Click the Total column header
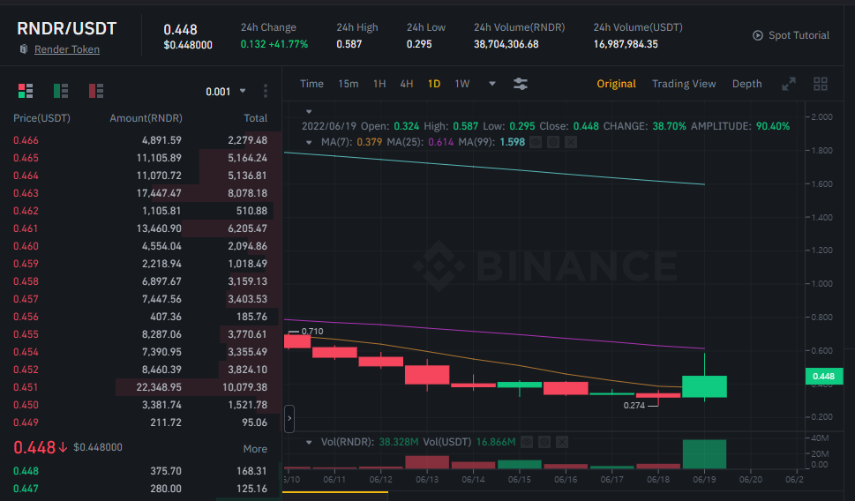Image resolution: width=855 pixels, height=501 pixels. click(255, 118)
